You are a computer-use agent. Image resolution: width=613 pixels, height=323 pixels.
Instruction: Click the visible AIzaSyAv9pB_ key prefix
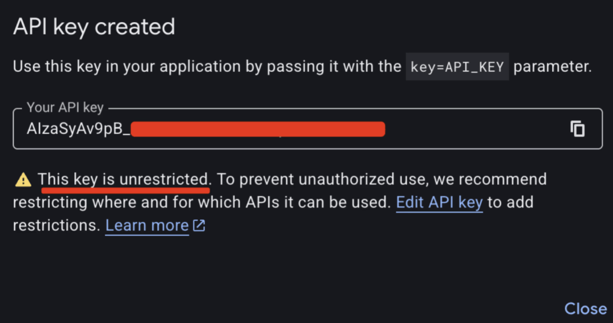coord(78,129)
